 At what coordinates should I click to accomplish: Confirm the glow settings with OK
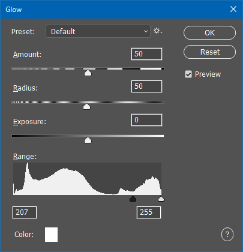click(209, 33)
